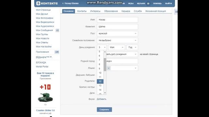This screenshot has height=117, width=209.
Task: Click the Имя input field
Action: [118, 20]
